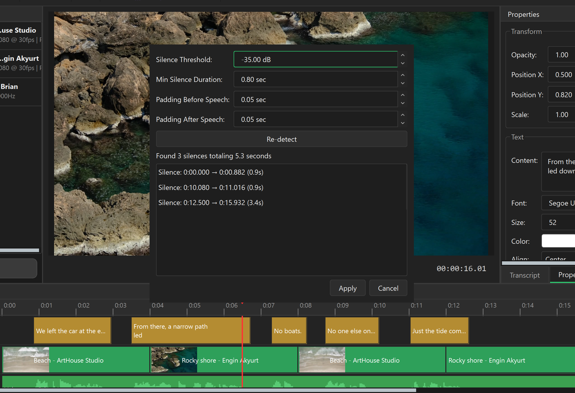Decrease Padding After Speech value
Screen dimensions: 575x393
point(403,123)
